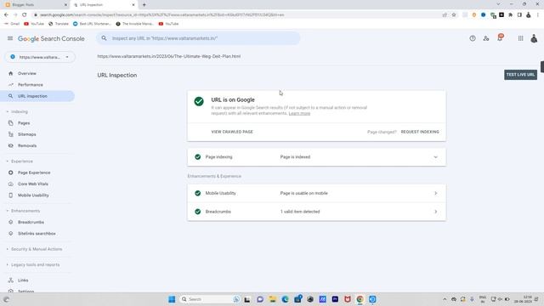The image size is (544, 306).
Task: Click REQUEST INDEXING
Action: point(420,132)
